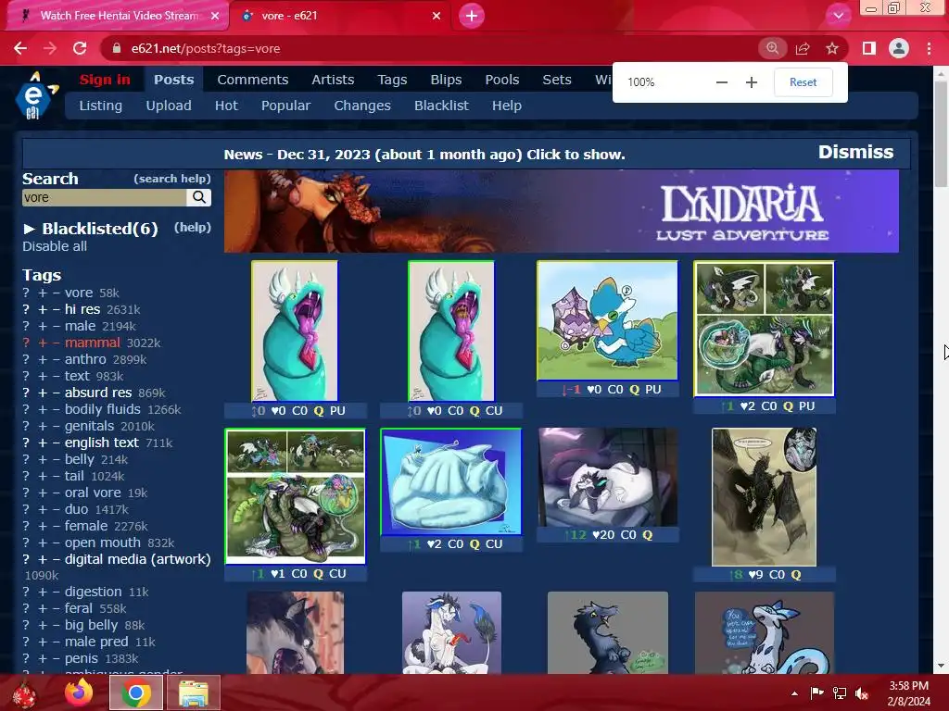Increase page zoom with the plus button

[x=751, y=82]
